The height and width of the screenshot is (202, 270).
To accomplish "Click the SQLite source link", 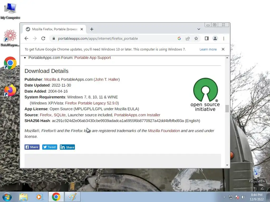I will 60,115.
